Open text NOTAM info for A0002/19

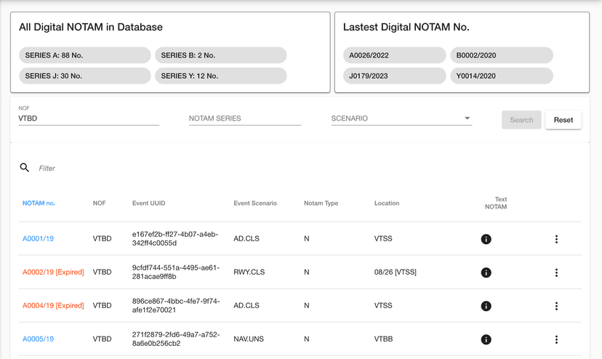click(x=486, y=273)
